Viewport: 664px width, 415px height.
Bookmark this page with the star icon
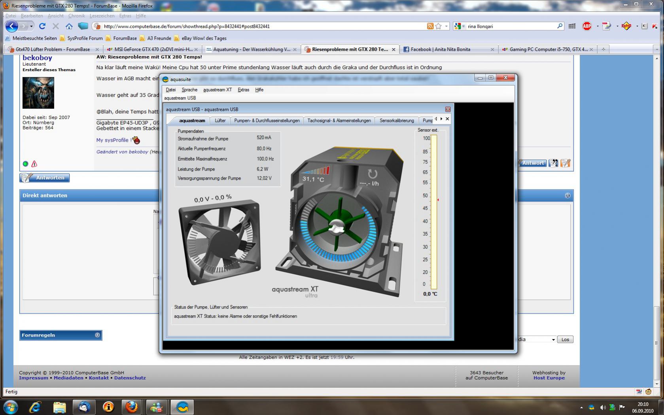pos(438,26)
